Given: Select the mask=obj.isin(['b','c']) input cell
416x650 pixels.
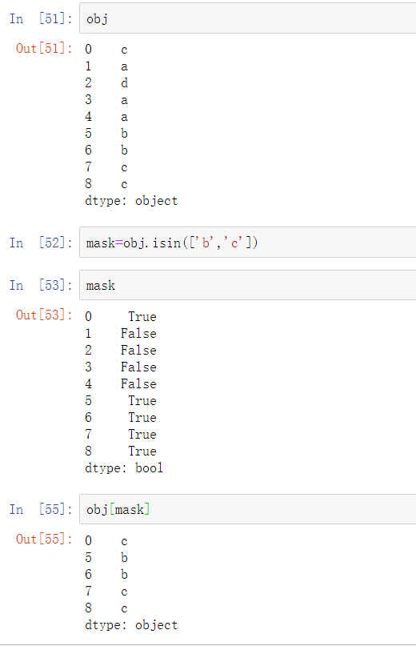Looking at the screenshot, I should coord(248,243).
